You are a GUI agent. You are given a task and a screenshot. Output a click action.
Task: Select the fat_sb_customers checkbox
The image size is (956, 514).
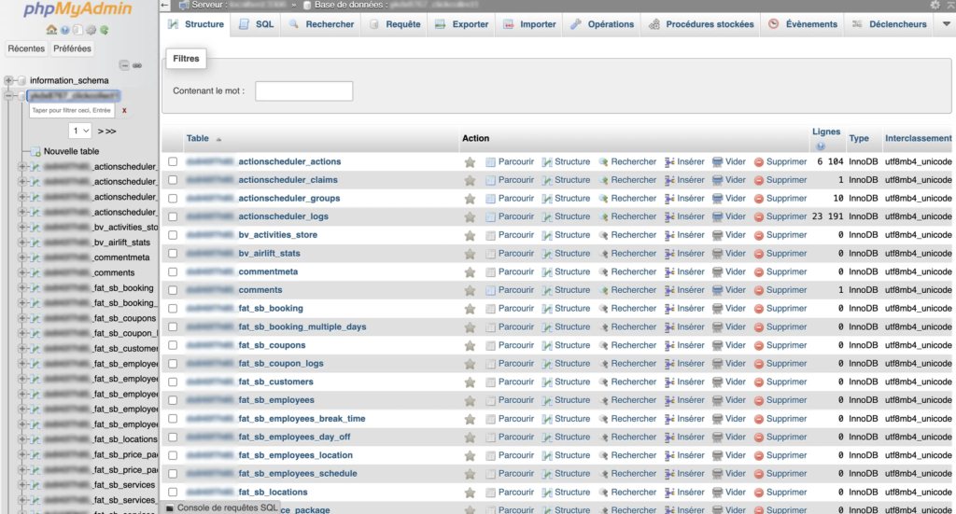(x=173, y=382)
